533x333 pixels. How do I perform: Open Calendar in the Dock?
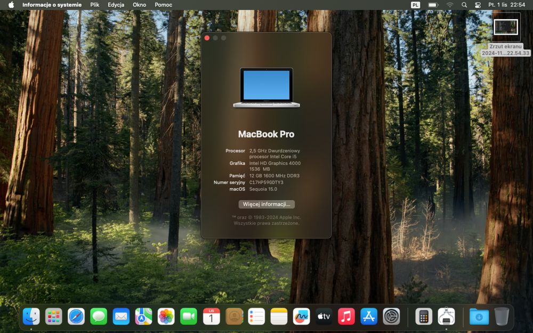(x=211, y=316)
